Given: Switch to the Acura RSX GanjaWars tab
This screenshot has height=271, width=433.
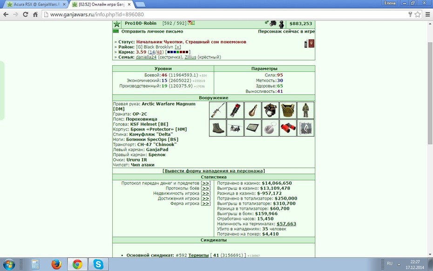Looking at the screenshot, I should [x=36, y=4].
